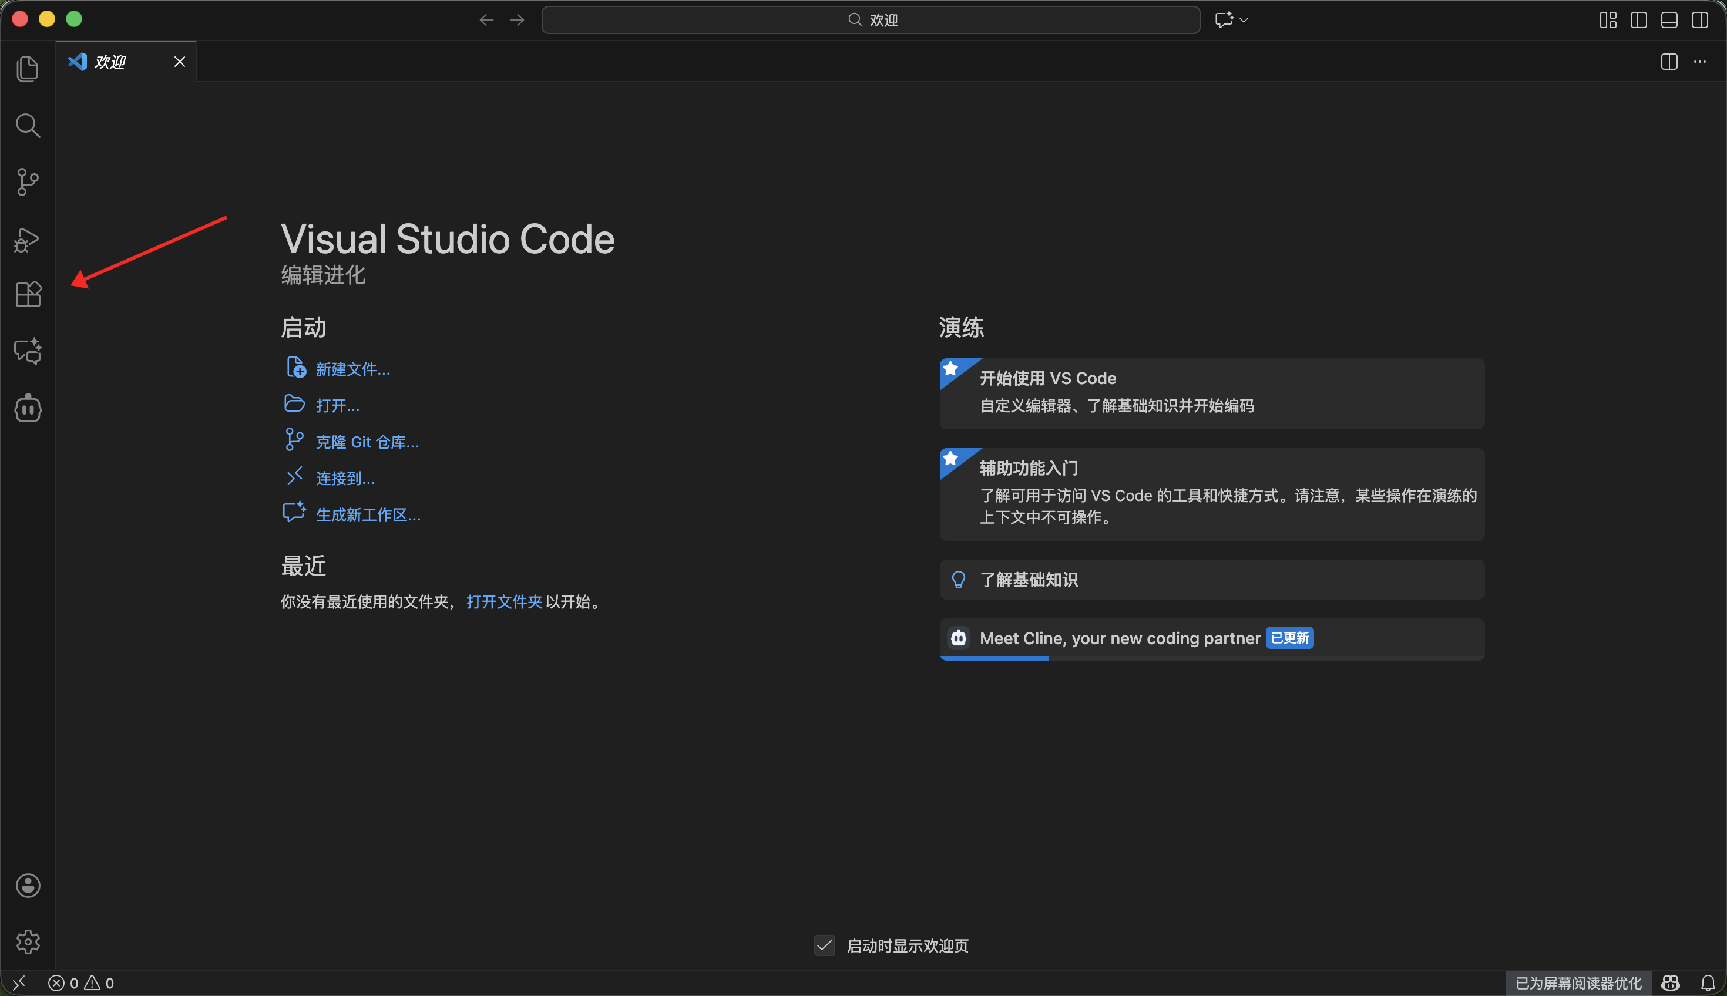Open the Search view icon

coord(28,126)
